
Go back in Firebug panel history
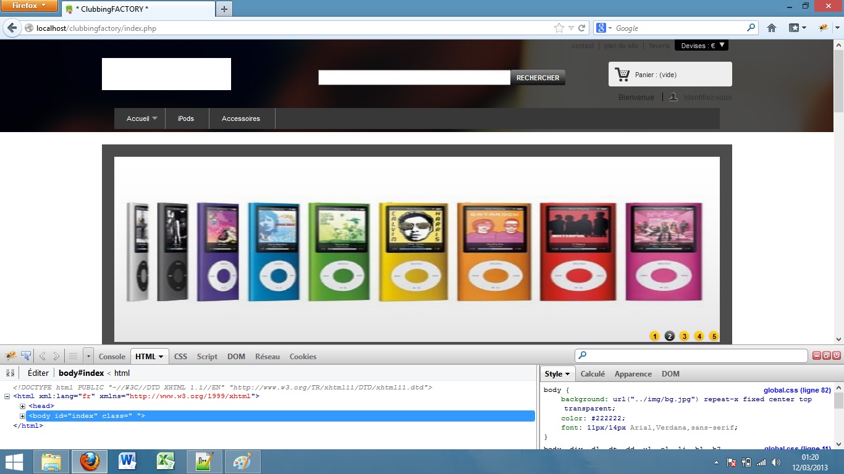click(x=43, y=356)
